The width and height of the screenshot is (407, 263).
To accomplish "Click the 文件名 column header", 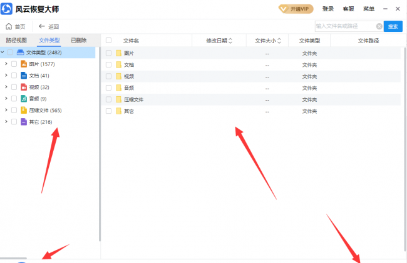I will [131, 41].
